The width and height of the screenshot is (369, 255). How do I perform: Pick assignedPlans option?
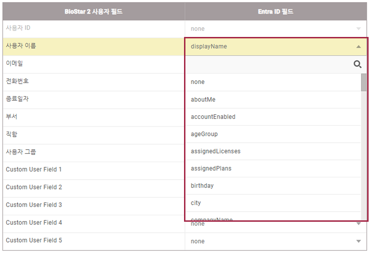[273, 168]
